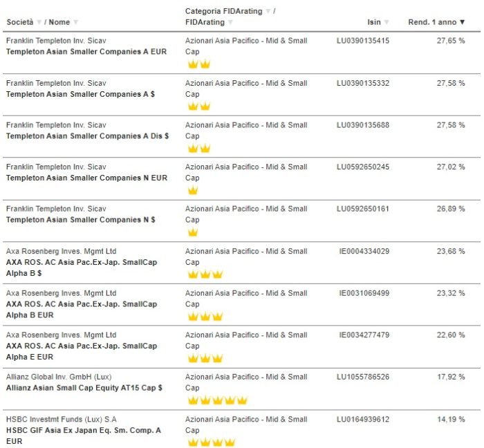The height and width of the screenshot is (448, 484).
Task: Select ISIN IE0031069499
Action: (x=364, y=293)
